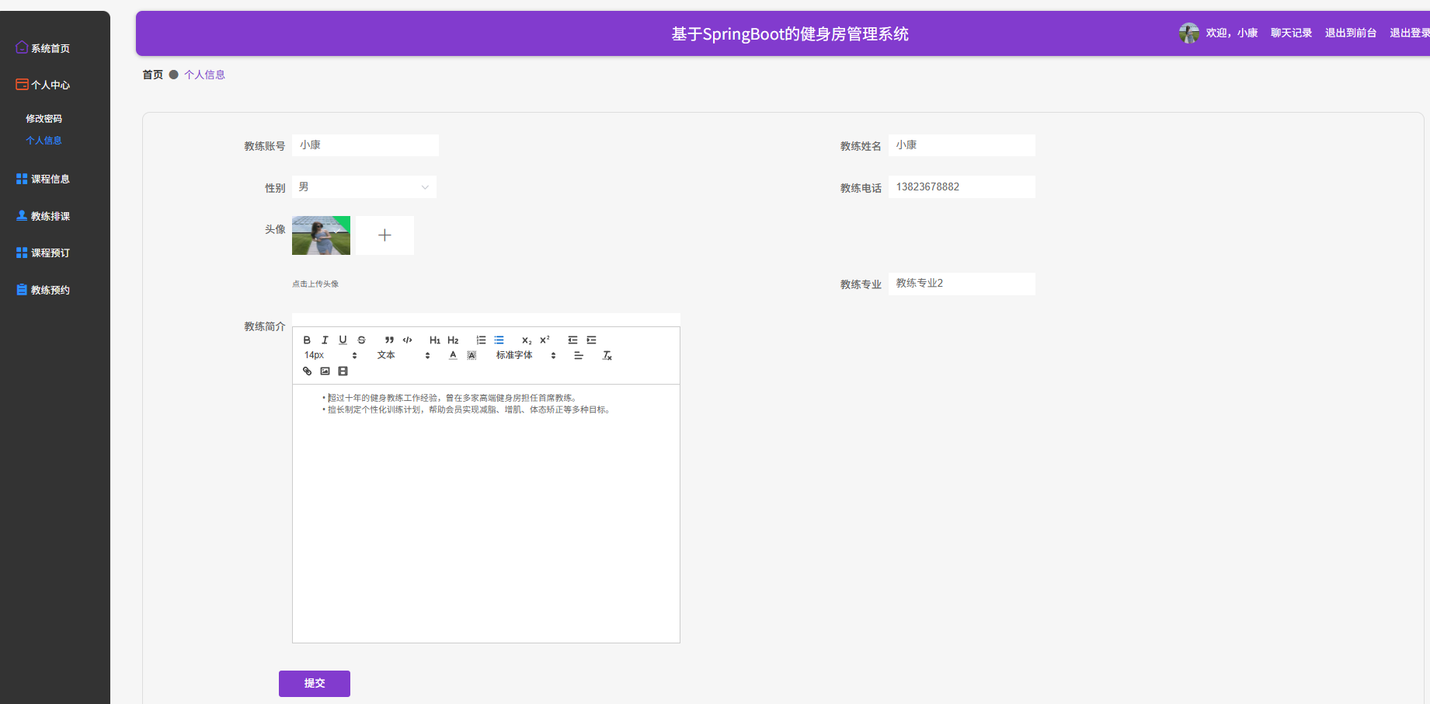Focus the 教练姓名 input field
Image resolution: width=1430 pixels, height=704 pixels.
coord(962,145)
